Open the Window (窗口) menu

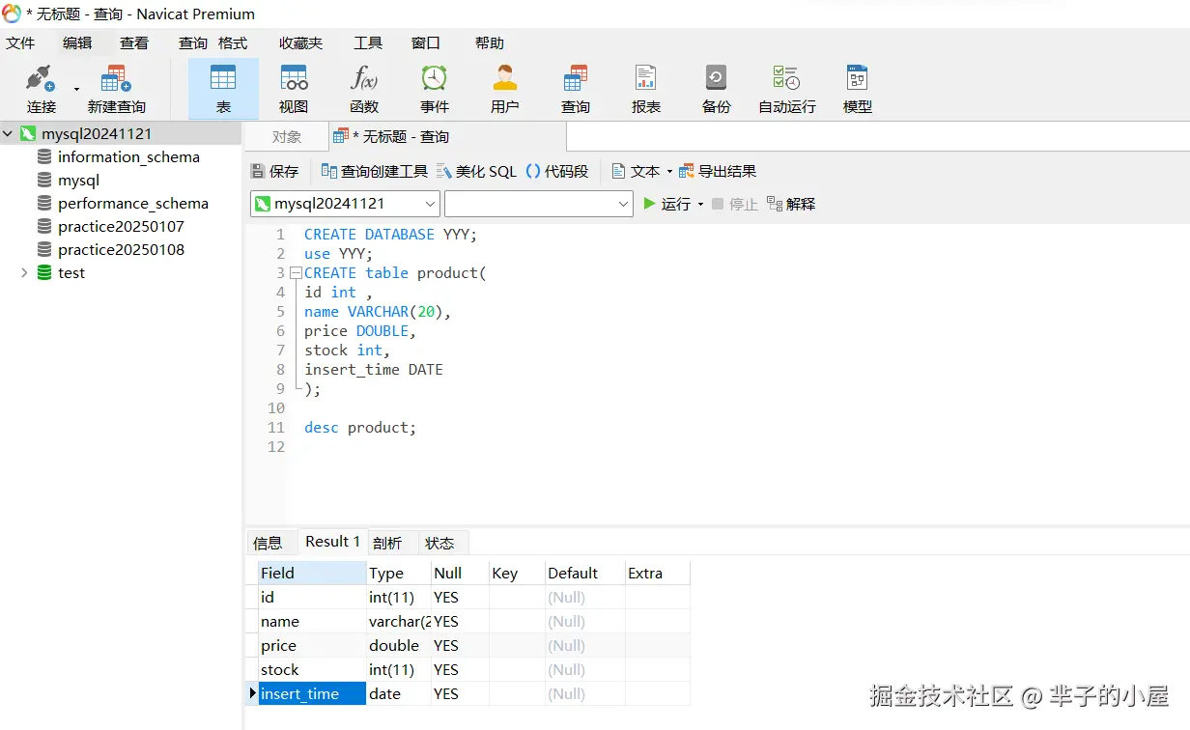point(426,42)
